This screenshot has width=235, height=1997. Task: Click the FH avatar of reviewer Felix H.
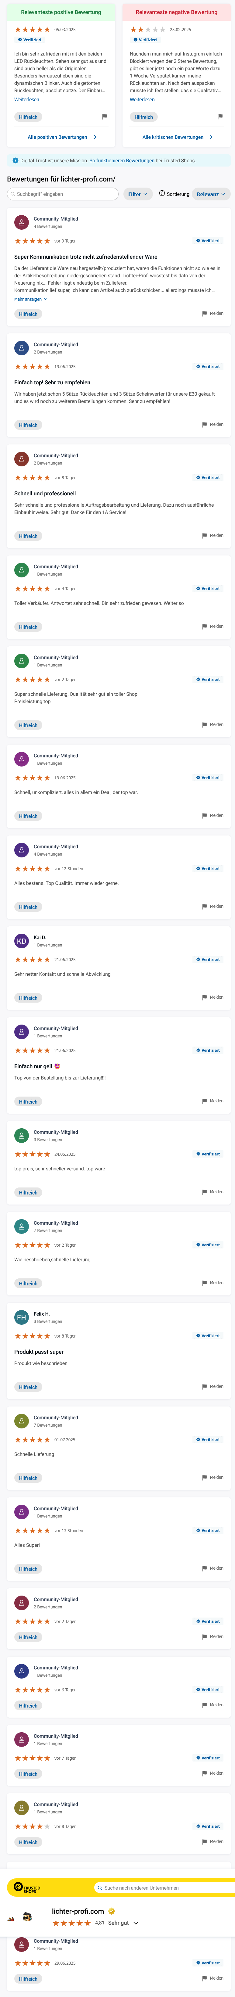(x=22, y=1317)
